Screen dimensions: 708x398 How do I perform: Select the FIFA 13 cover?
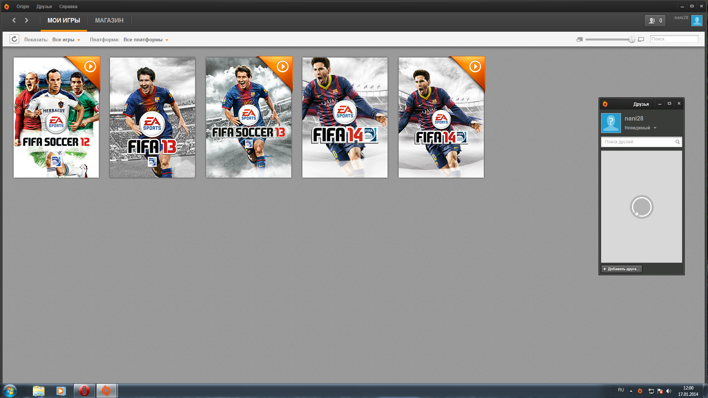tap(152, 118)
